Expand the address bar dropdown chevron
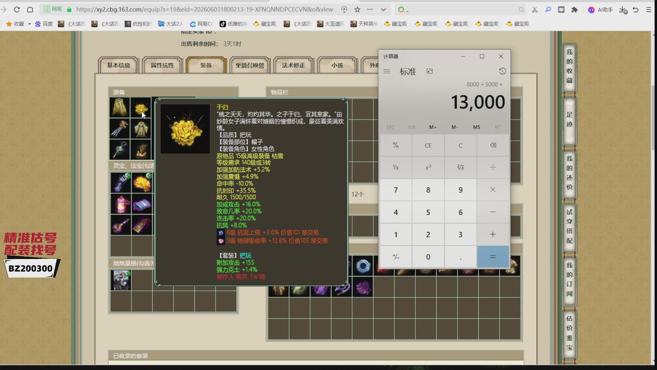The height and width of the screenshot is (370, 657). pos(383,10)
